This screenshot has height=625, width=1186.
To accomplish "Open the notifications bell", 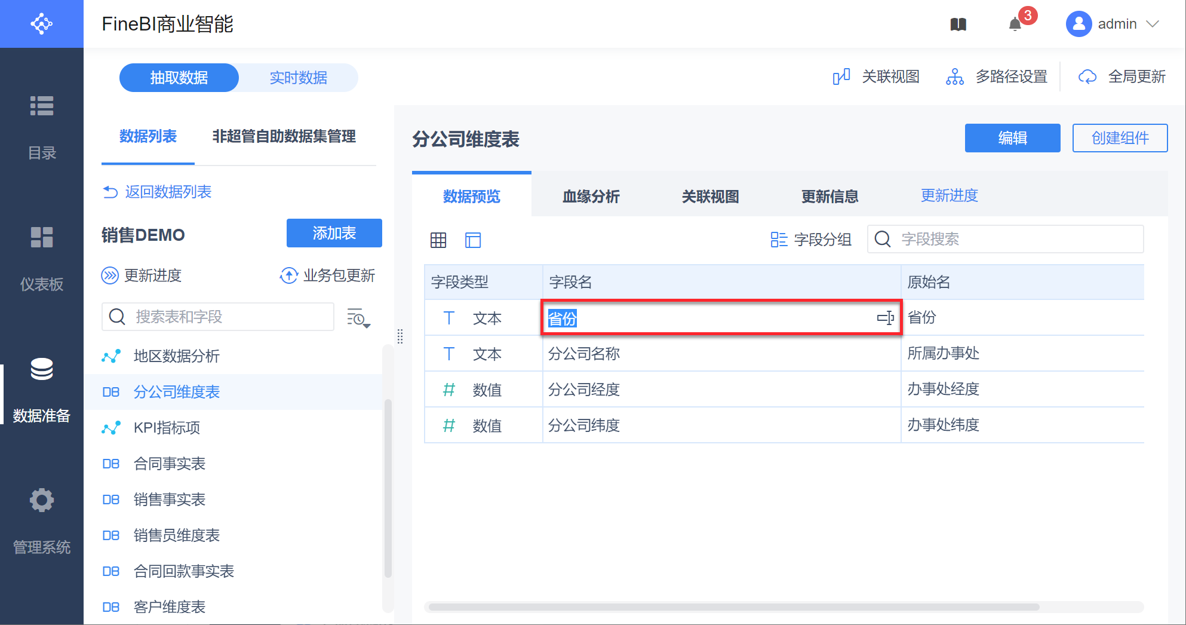I will tap(1015, 24).
